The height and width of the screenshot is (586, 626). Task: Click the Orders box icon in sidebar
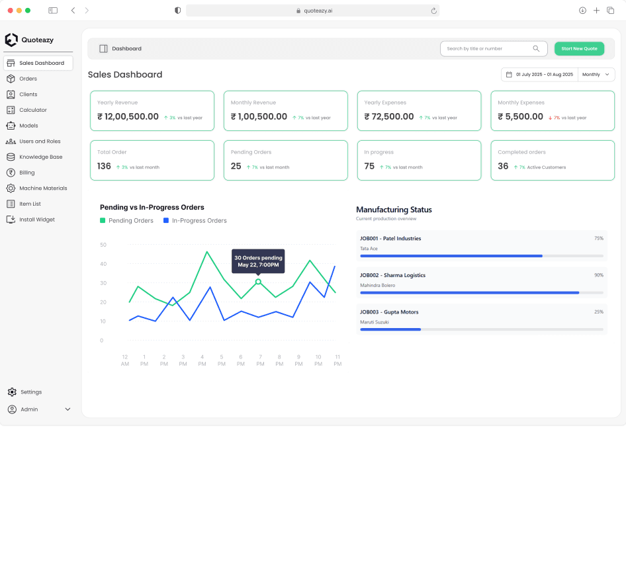click(11, 79)
